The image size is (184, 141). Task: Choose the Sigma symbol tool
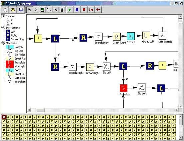pyautogui.click(x=36, y=10)
